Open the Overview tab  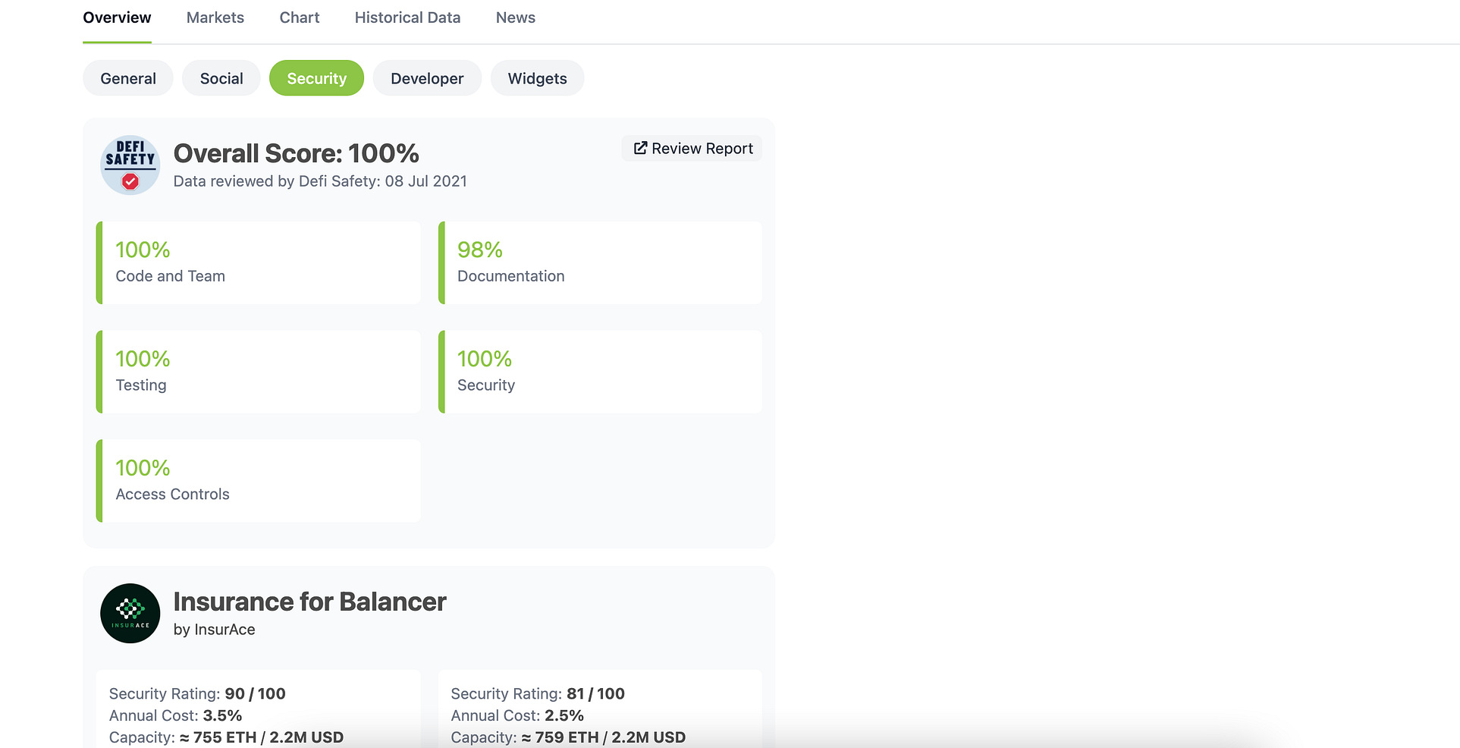point(117,17)
